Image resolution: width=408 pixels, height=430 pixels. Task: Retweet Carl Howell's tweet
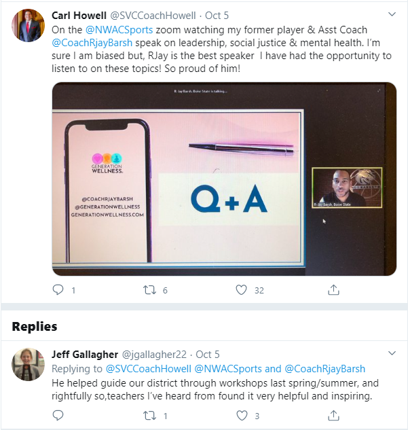point(149,290)
